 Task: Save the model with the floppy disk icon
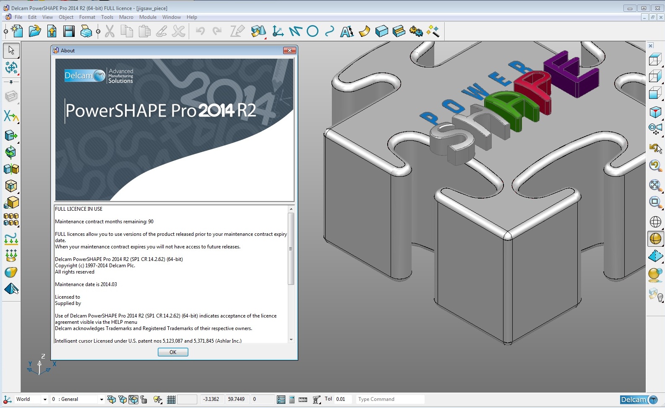tap(69, 31)
